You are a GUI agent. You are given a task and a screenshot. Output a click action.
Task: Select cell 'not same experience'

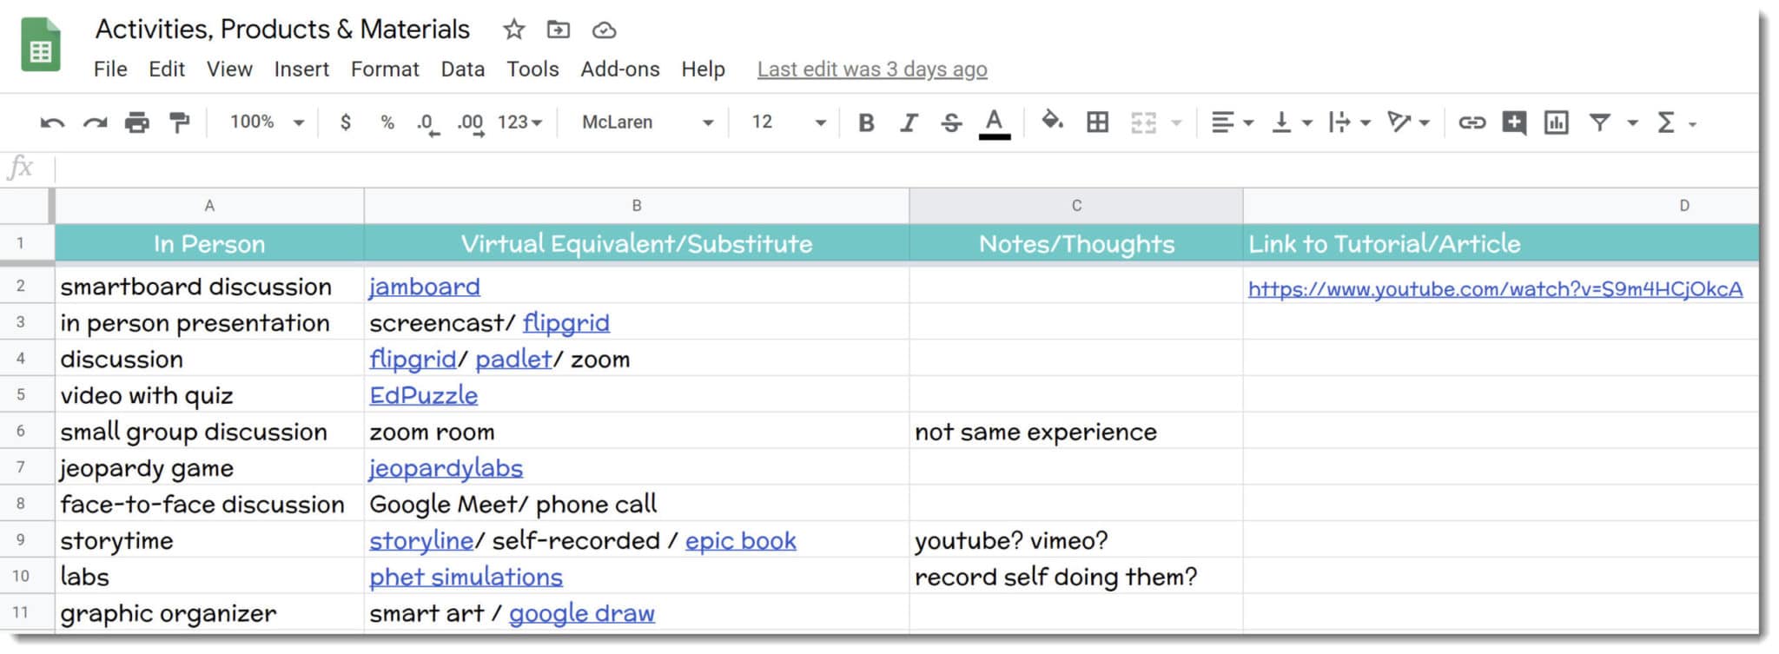[x=1076, y=432]
